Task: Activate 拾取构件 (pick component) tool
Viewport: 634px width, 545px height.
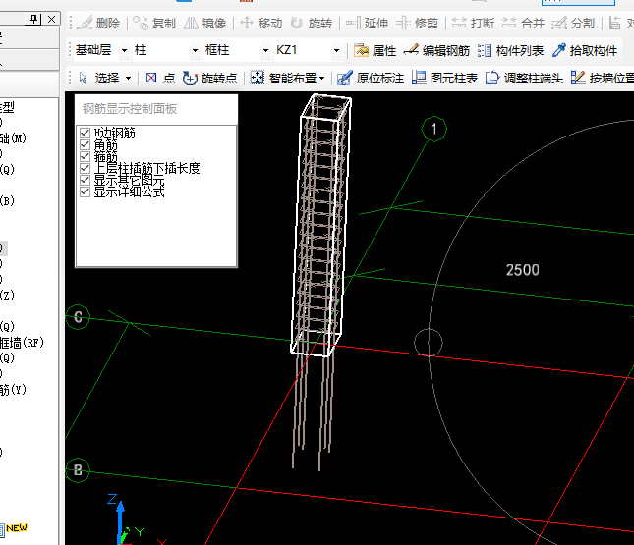Action: 585,50
